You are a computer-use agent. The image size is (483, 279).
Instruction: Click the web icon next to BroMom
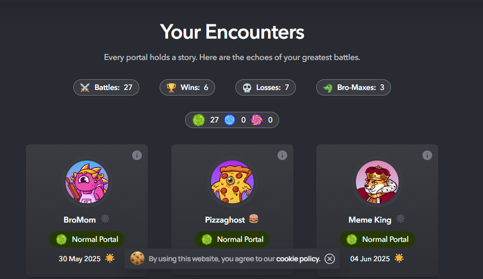coord(105,219)
